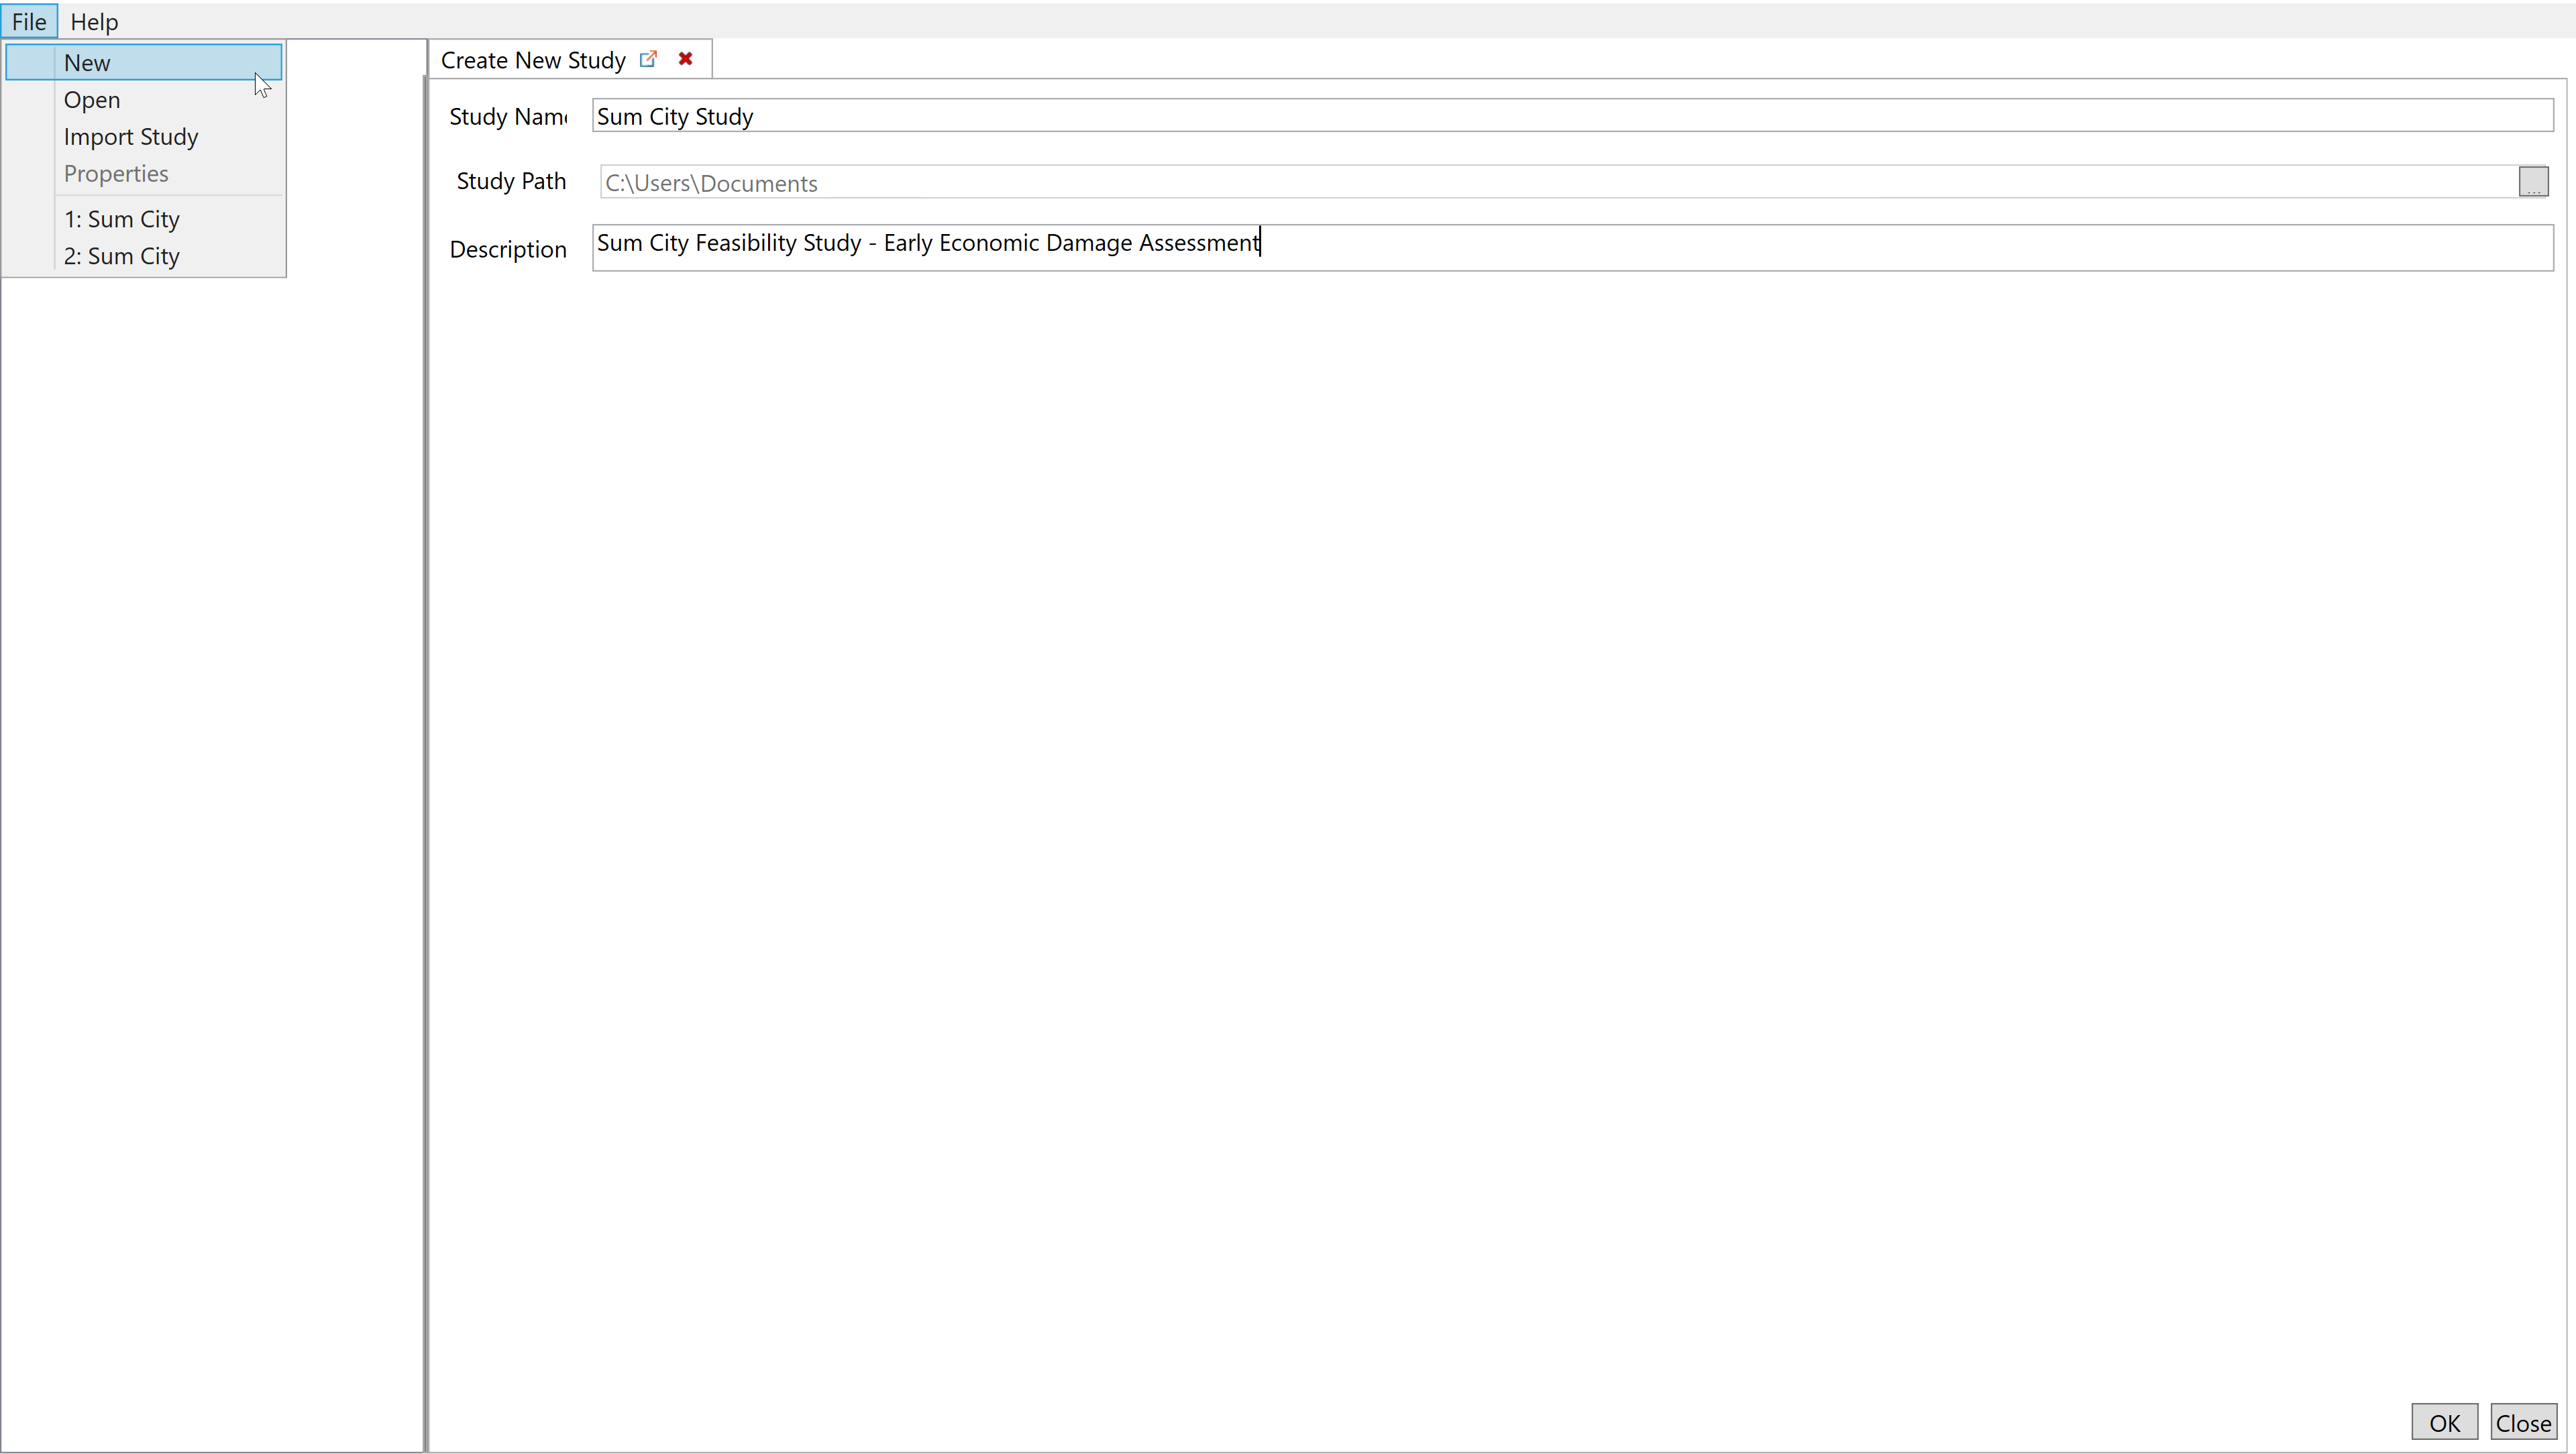
Task: Pop out the Create New Study tab
Action: click(648, 59)
